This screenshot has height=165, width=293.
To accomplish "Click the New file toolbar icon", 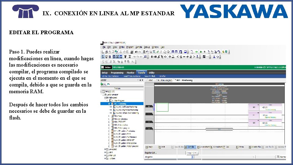I will 103,52.
